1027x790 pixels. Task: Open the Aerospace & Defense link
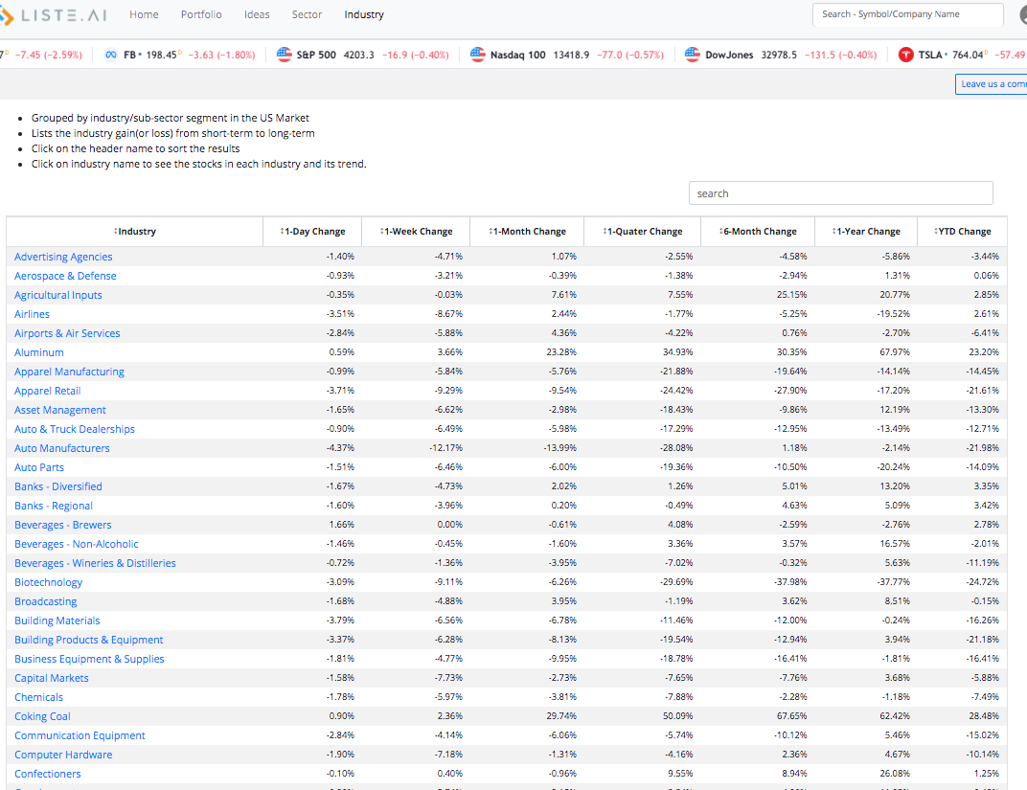65,276
